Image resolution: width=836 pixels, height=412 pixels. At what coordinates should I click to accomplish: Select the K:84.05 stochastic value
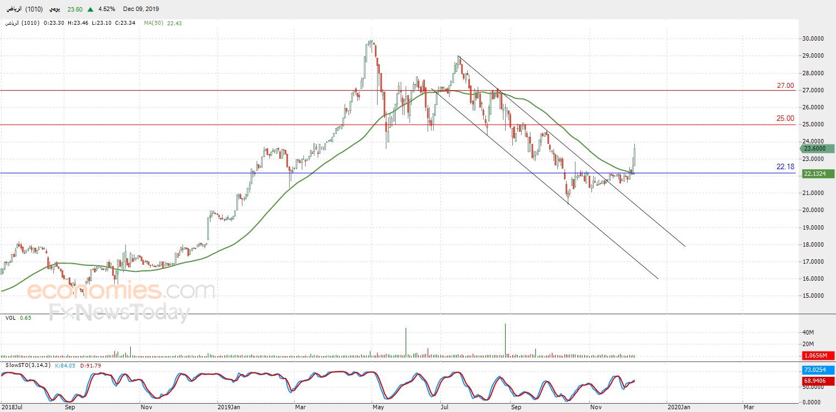65,365
